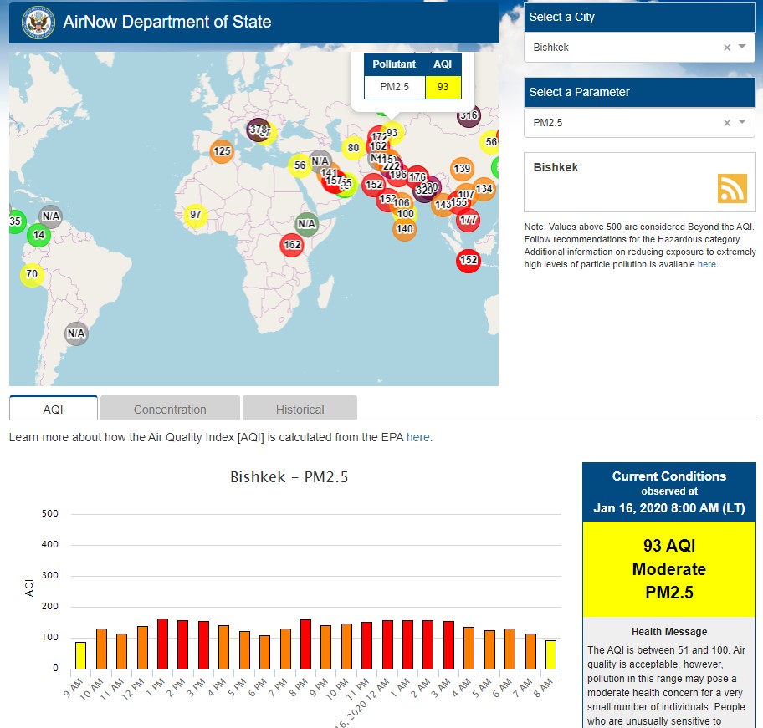Screen dimensions: 763x728
Task: Select the yellow 97 map marker
Action: [x=196, y=215]
